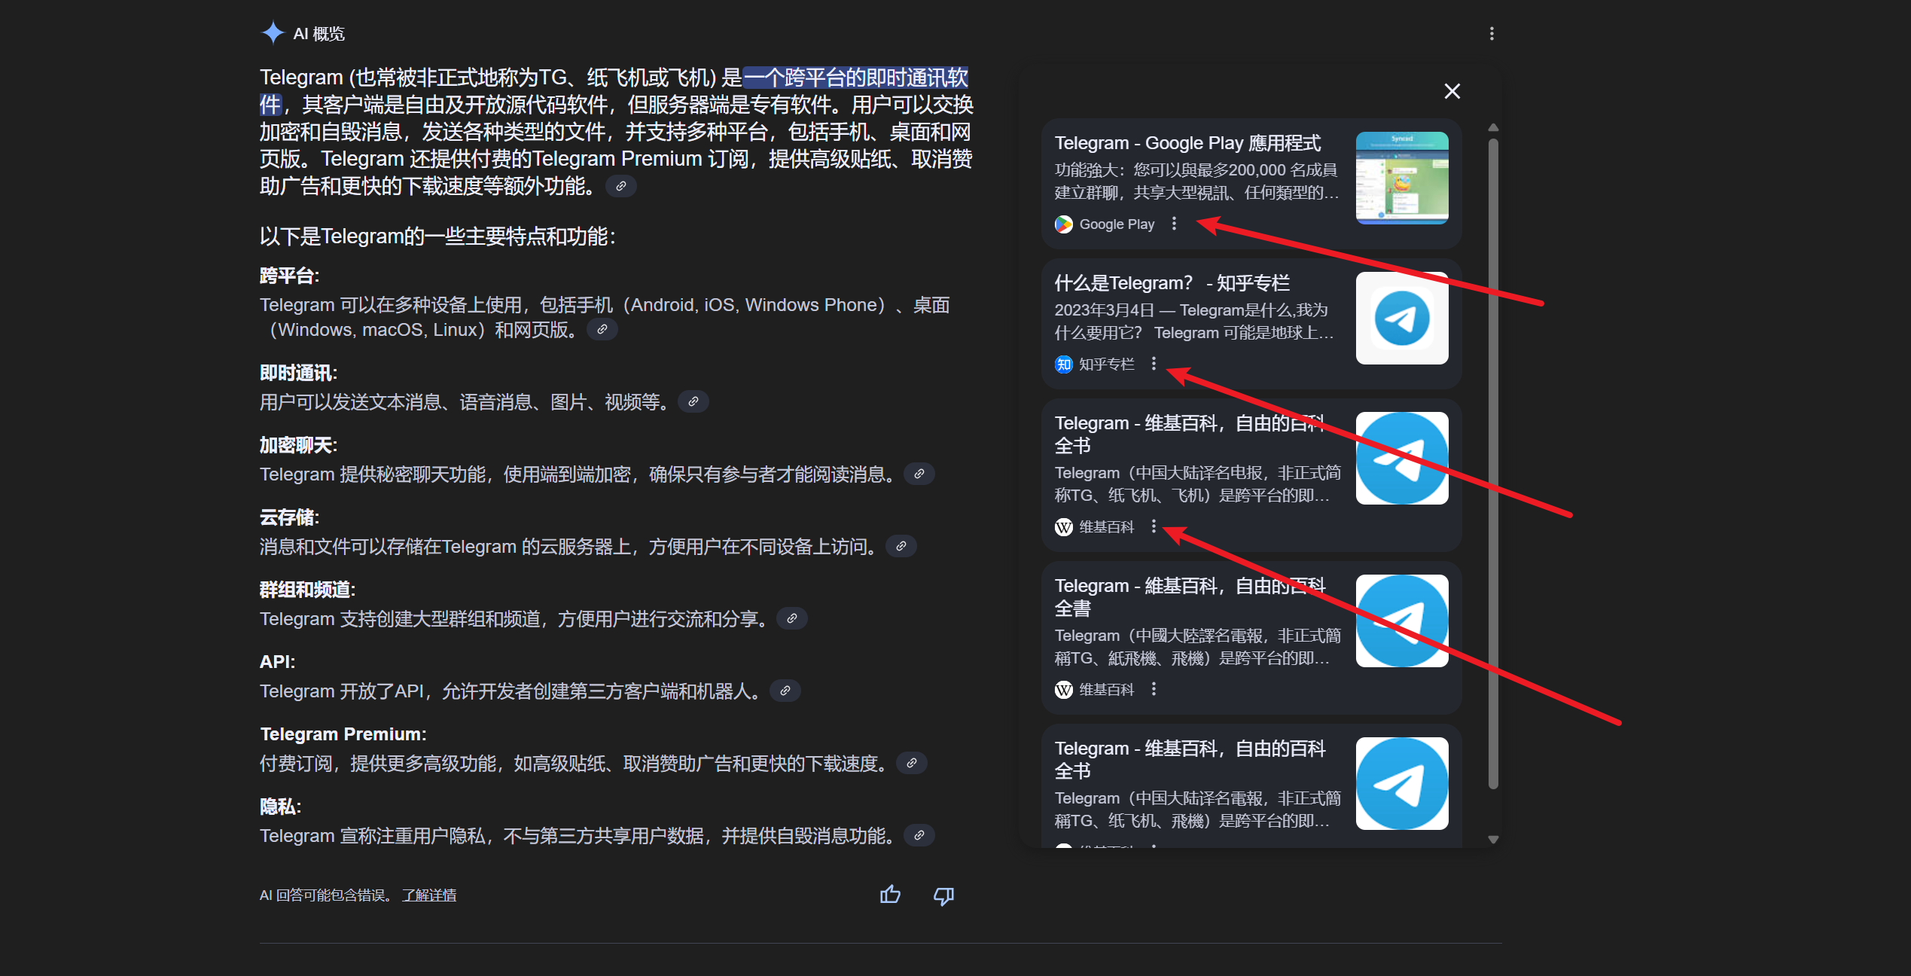The height and width of the screenshot is (976, 1911).
Task: Click the source panel vertical scrollbar
Action: (1493, 463)
